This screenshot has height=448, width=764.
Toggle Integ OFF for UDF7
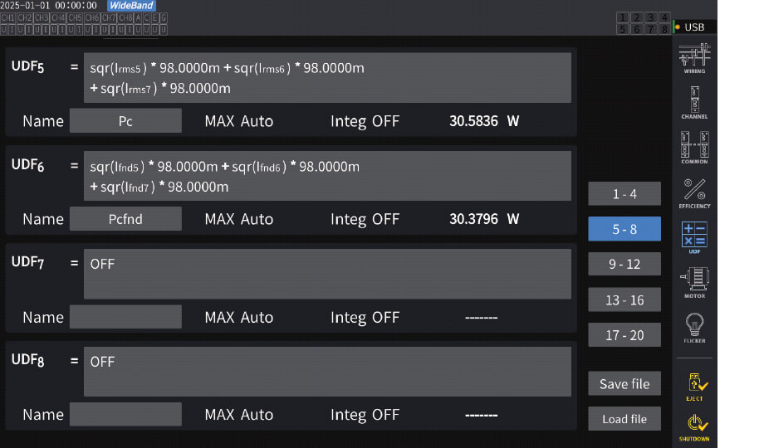365,318
